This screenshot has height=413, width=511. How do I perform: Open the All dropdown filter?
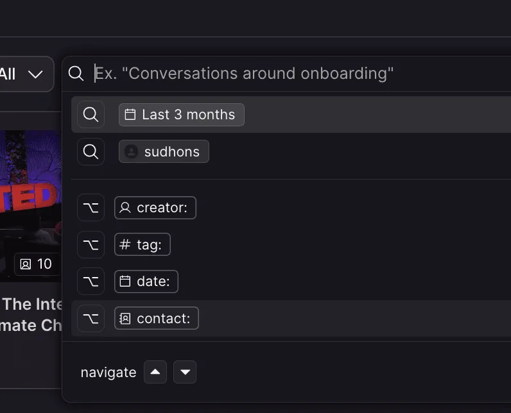[x=24, y=74]
